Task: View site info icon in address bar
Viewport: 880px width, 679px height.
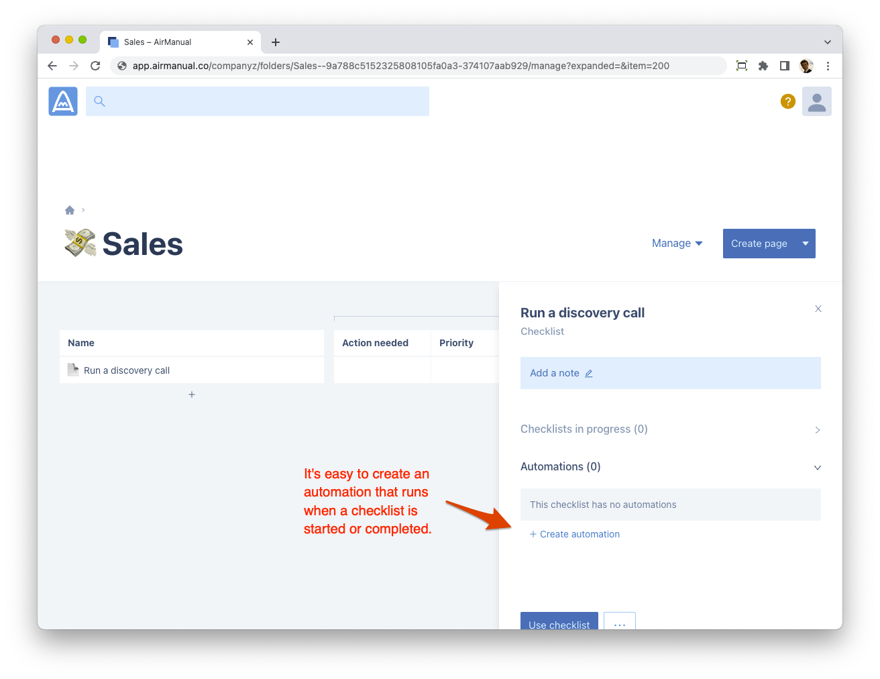Action: point(122,66)
